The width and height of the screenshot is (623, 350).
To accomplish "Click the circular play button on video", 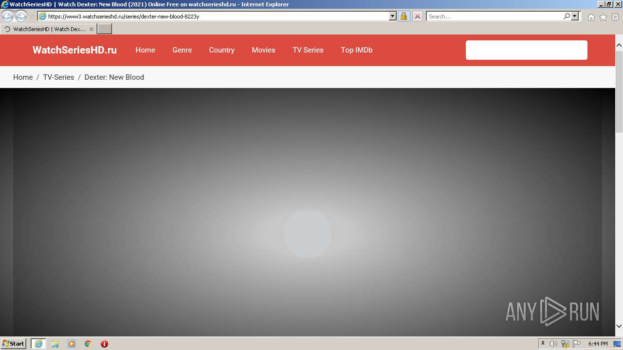I will pos(308,234).
